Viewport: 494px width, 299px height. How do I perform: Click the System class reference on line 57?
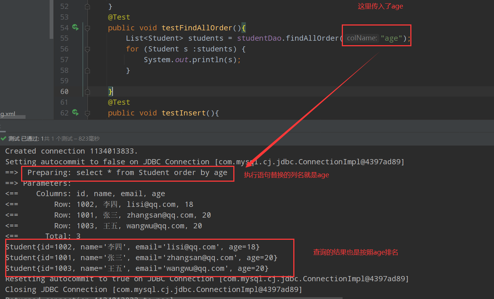[157, 60]
